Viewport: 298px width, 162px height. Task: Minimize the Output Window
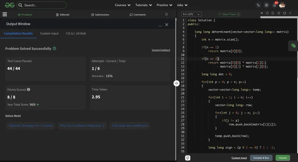point(160,25)
